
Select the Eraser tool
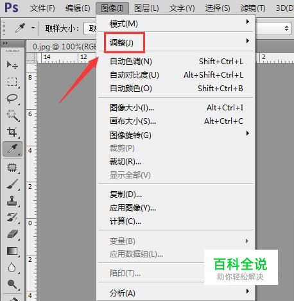[x=12, y=234]
